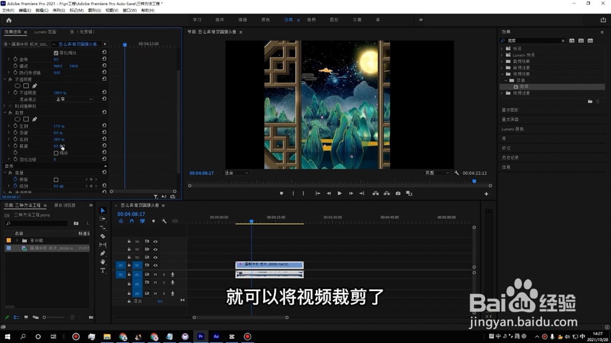The height and width of the screenshot is (343, 611).
Task: Expand the 时间重映射 section
Action: tap(5, 106)
